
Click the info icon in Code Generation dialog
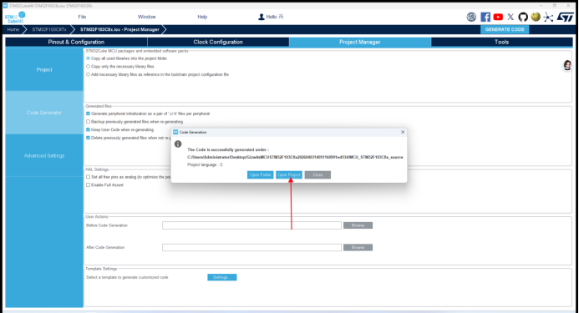point(178,144)
